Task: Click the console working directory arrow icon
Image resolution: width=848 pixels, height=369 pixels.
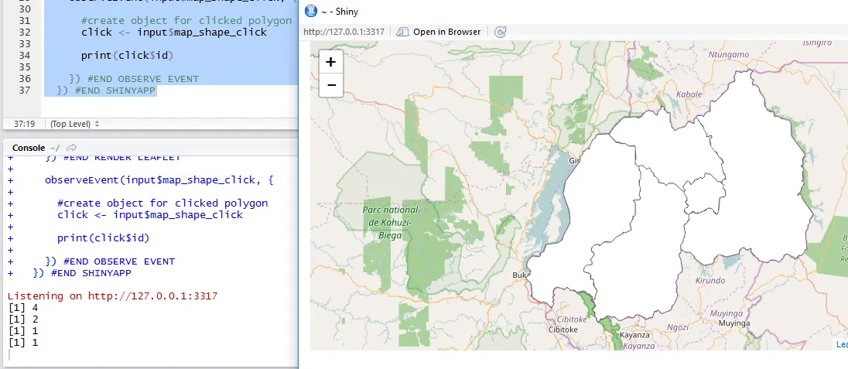Action: pyautogui.click(x=72, y=148)
